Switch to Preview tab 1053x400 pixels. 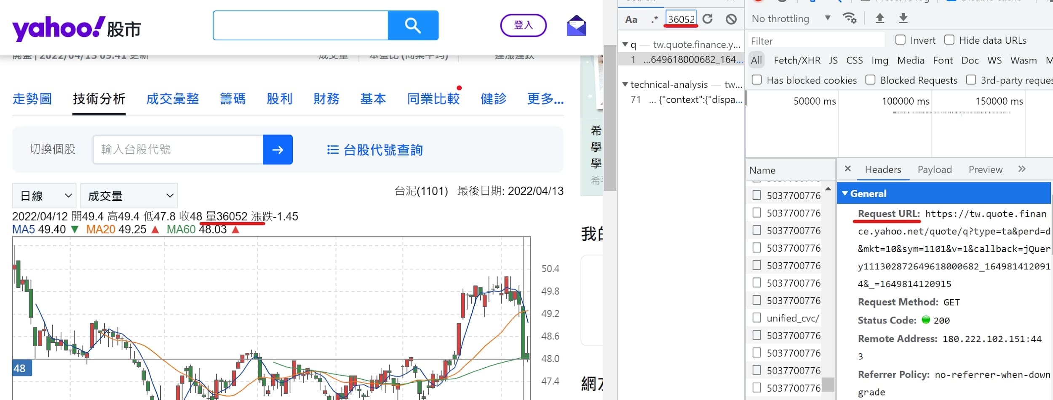(986, 169)
